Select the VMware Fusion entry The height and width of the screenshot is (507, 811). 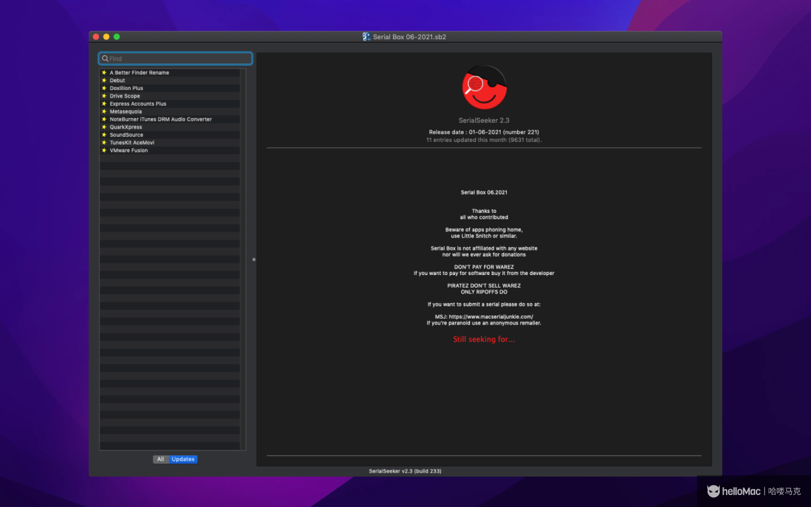(169, 150)
